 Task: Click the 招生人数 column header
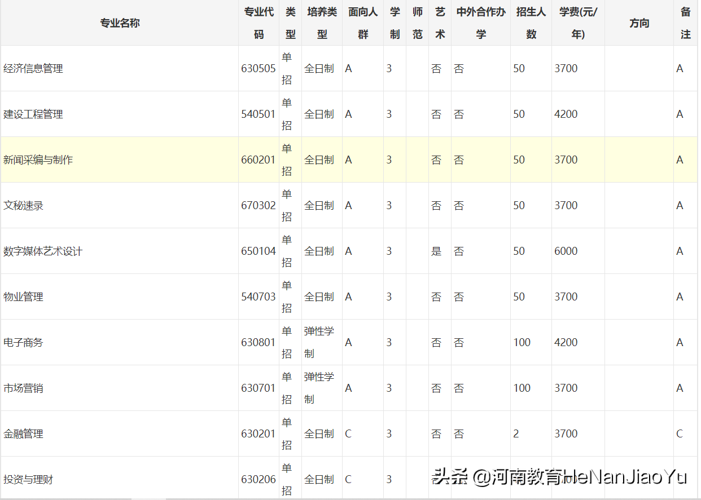[531, 23]
